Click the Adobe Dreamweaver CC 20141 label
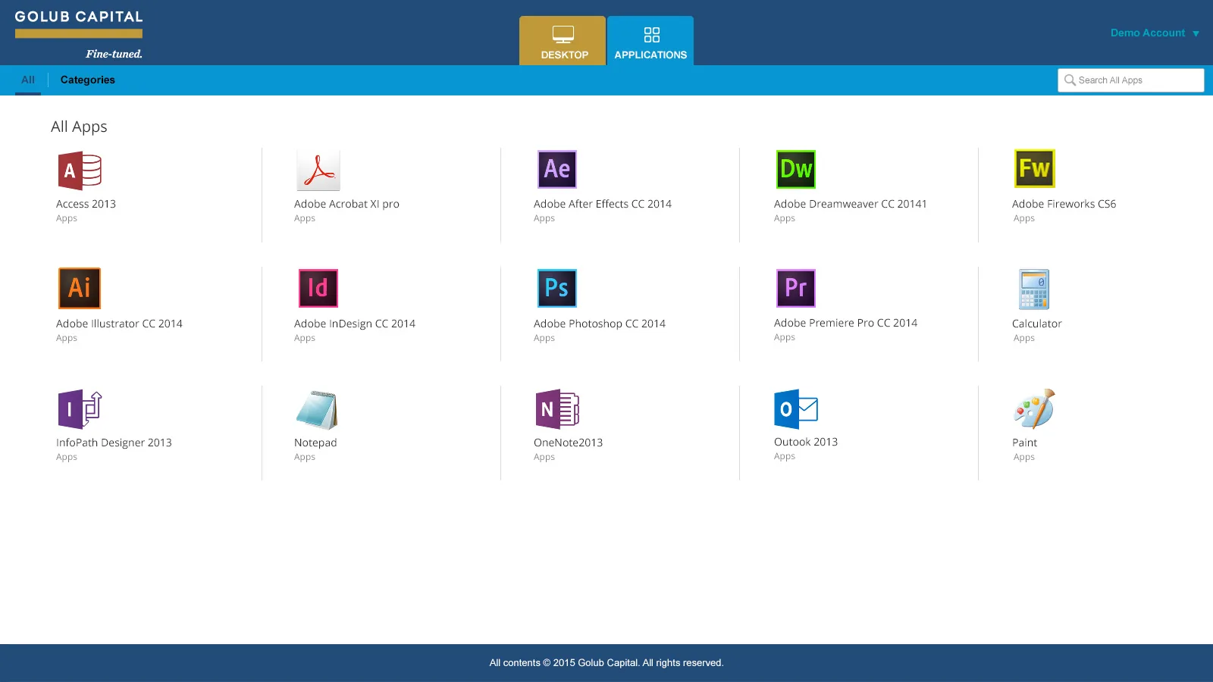The image size is (1213, 682). (850, 204)
